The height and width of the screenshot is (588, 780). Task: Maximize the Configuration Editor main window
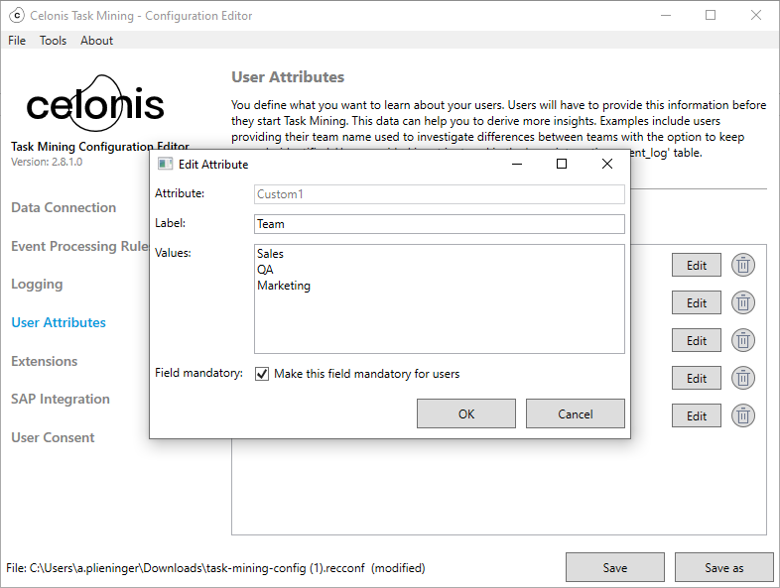[x=711, y=16]
